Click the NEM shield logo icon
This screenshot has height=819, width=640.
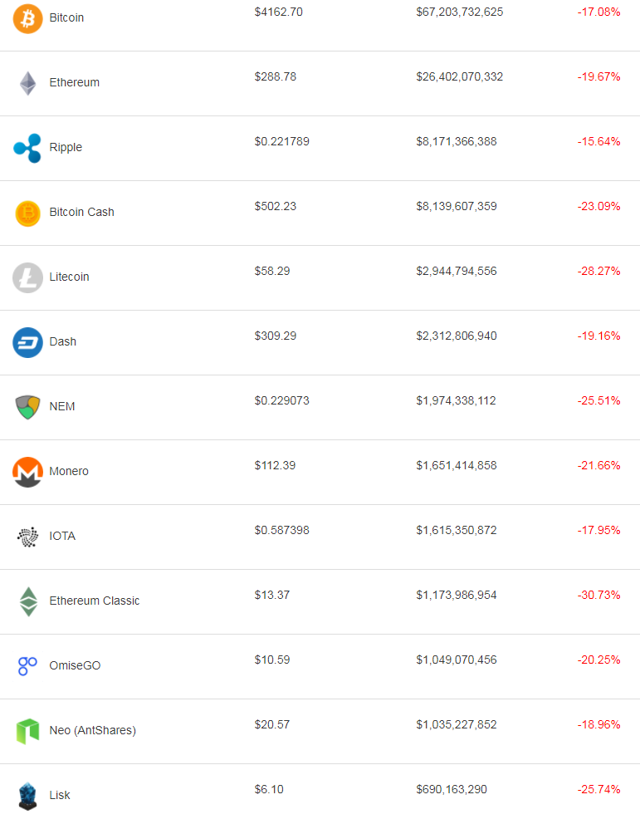27,407
